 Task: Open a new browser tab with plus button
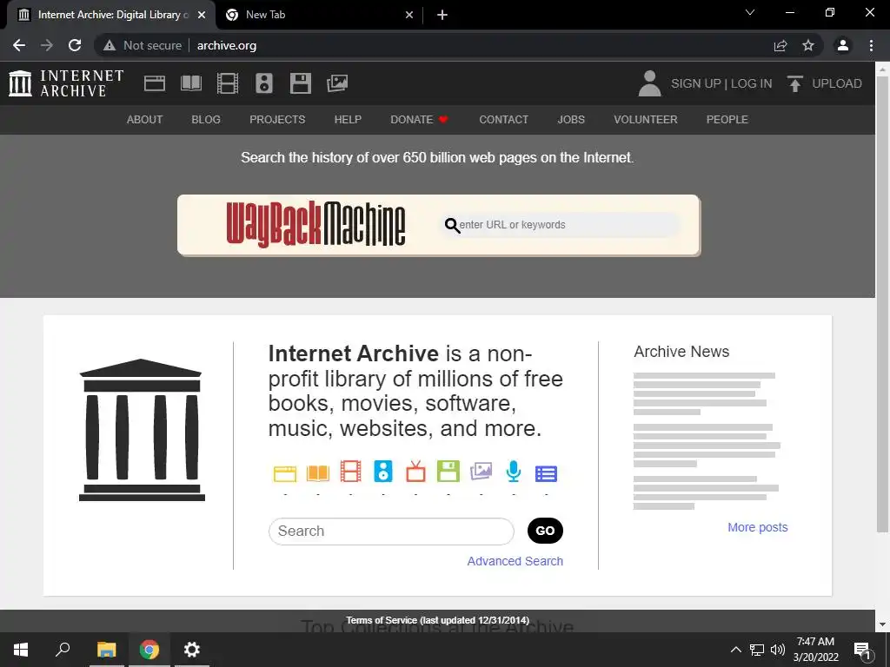tap(442, 16)
